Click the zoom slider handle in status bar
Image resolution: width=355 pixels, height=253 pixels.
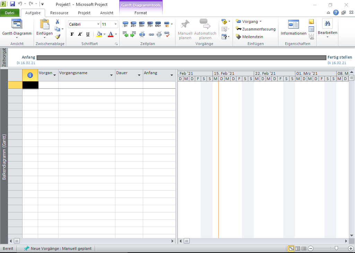tap(336, 248)
